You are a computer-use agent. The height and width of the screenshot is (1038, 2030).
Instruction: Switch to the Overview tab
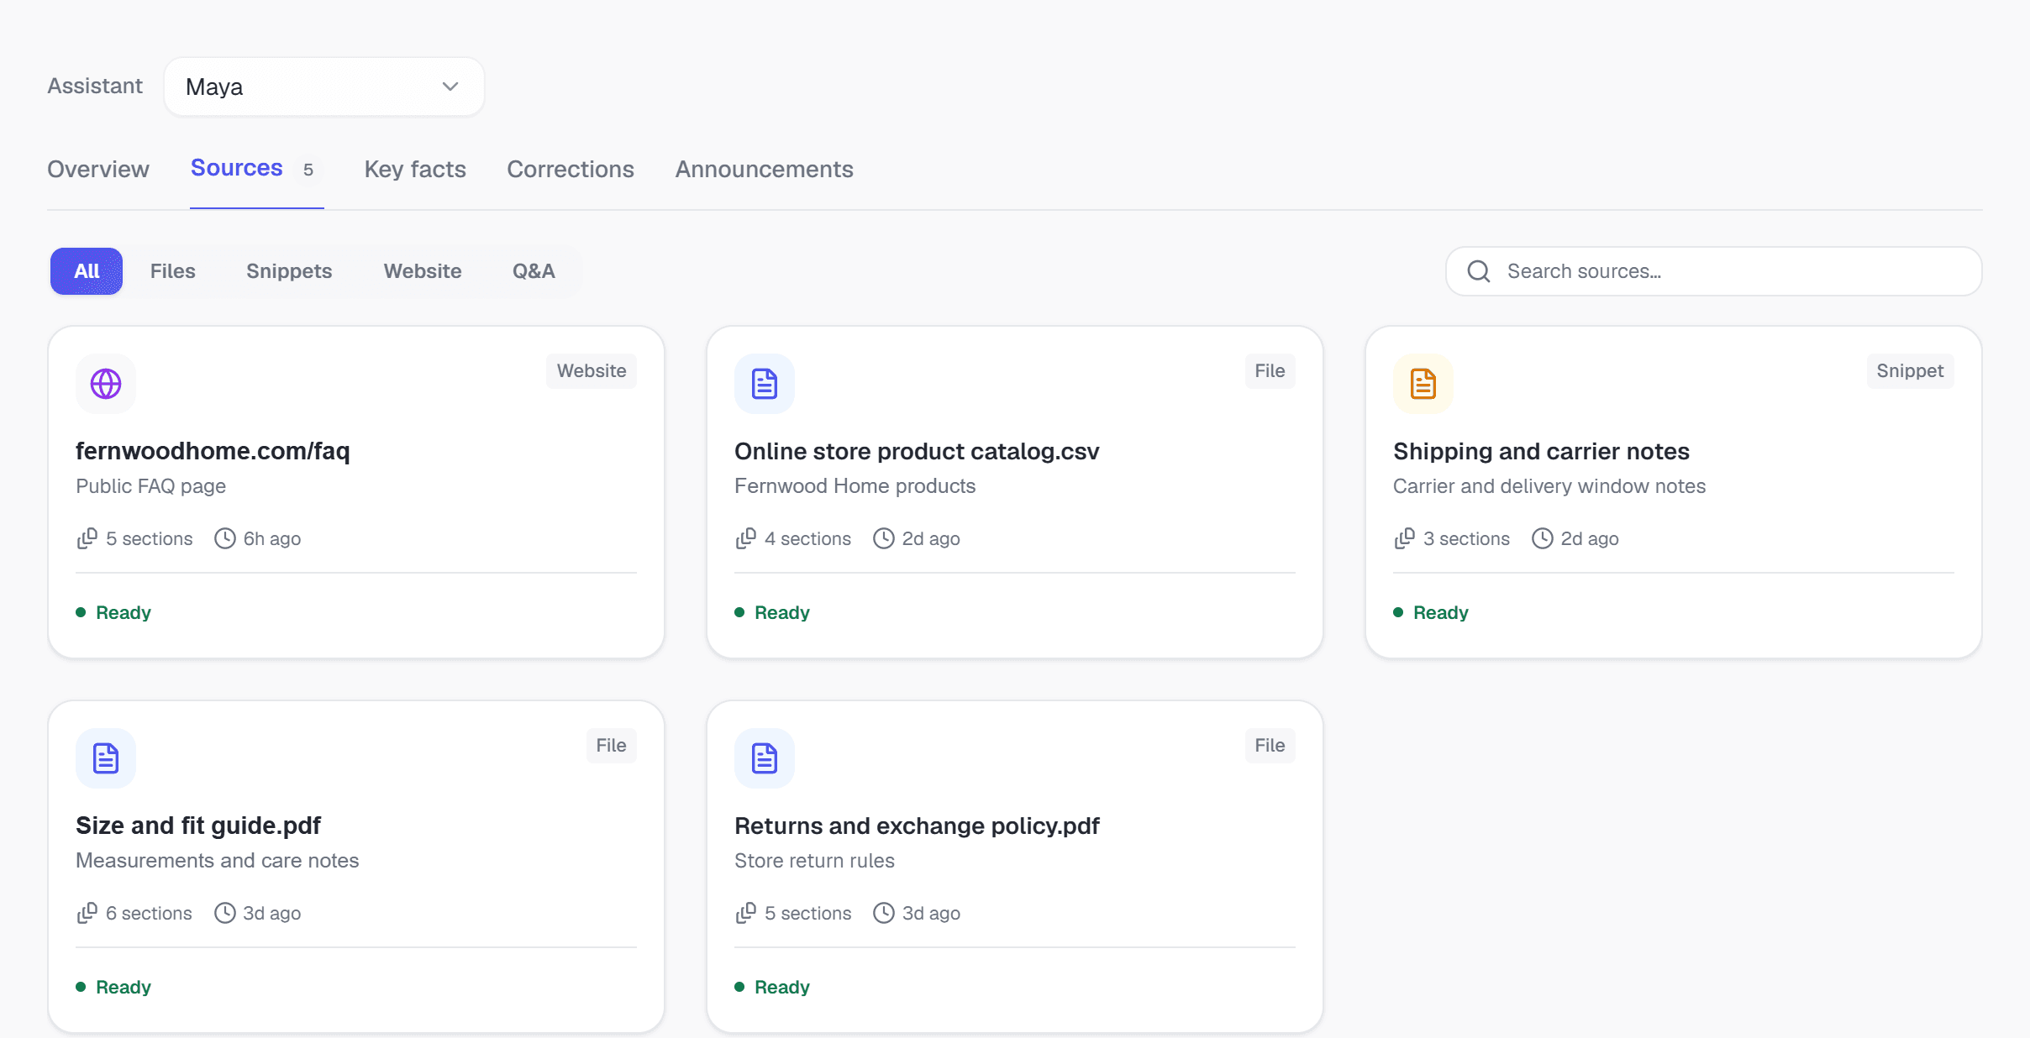tap(98, 169)
